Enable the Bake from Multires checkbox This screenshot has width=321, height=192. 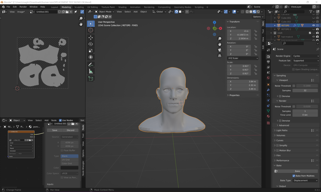(294, 176)
